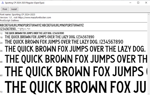The image size is (150, 95).
Task: Click the ABCDEFGHIJKLMNOPQRSTUVWXYZ alphabet sample line
Action: (42, 25)
